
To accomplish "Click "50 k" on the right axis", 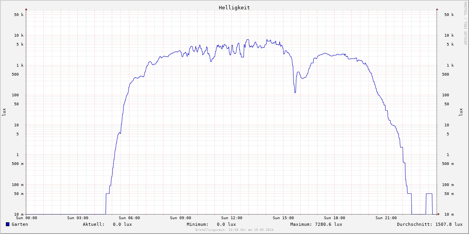I will pos(449,15).
